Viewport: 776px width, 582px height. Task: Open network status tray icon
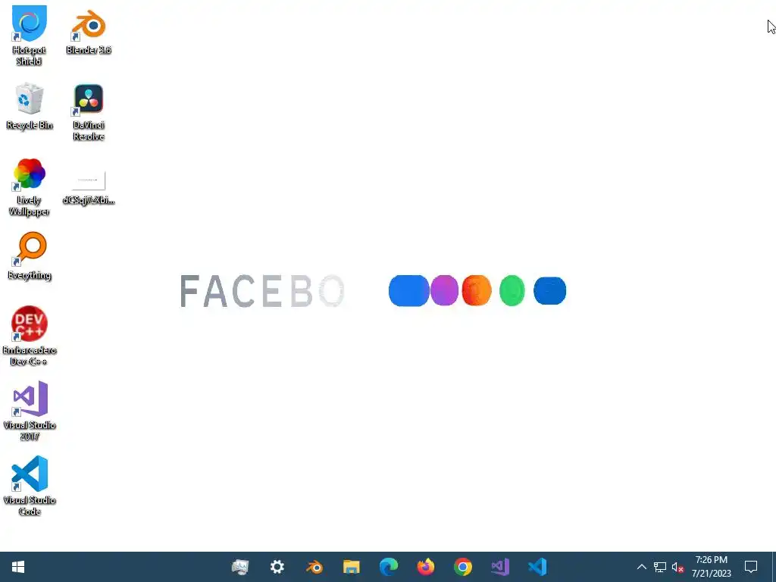(660, 567)
